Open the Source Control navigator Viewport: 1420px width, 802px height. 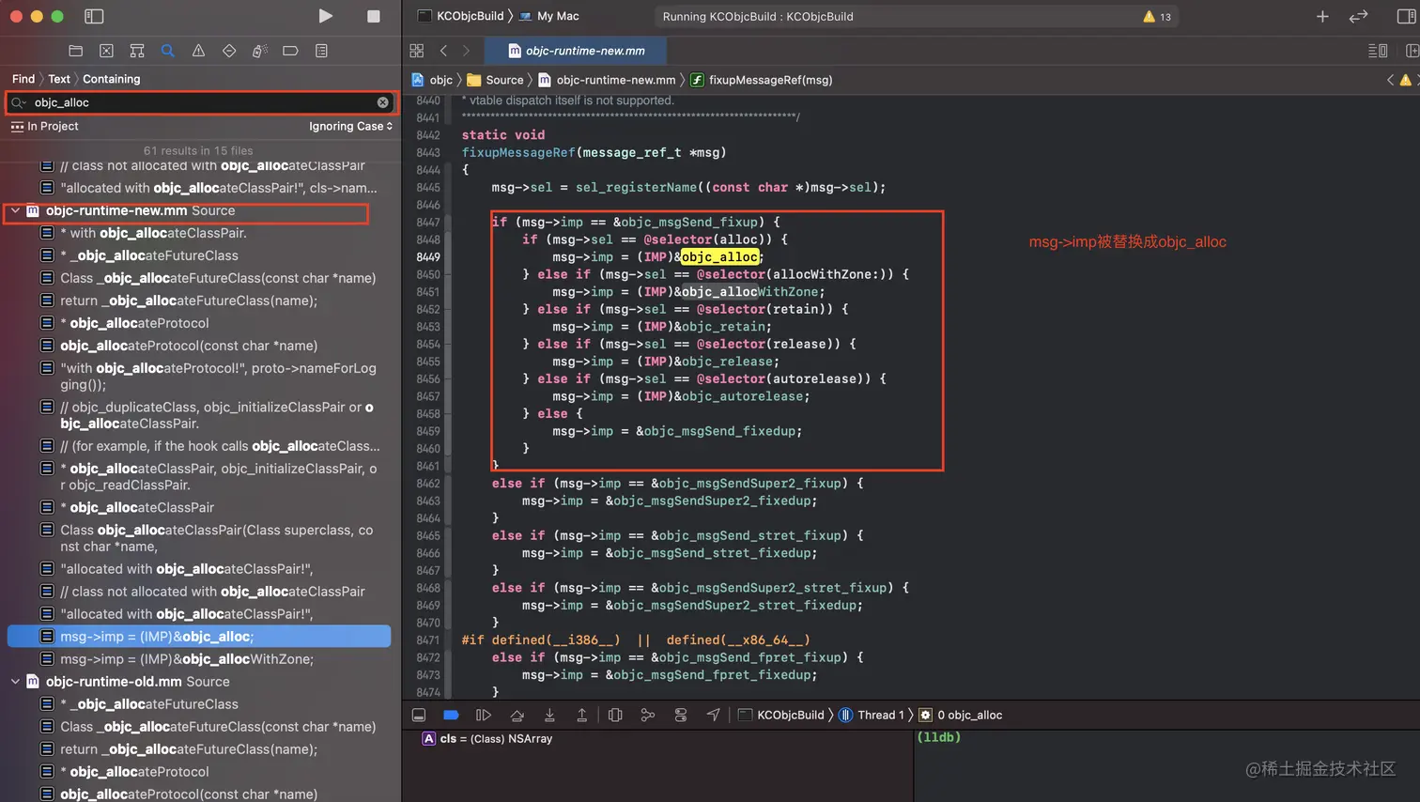[x=106, y=51]
